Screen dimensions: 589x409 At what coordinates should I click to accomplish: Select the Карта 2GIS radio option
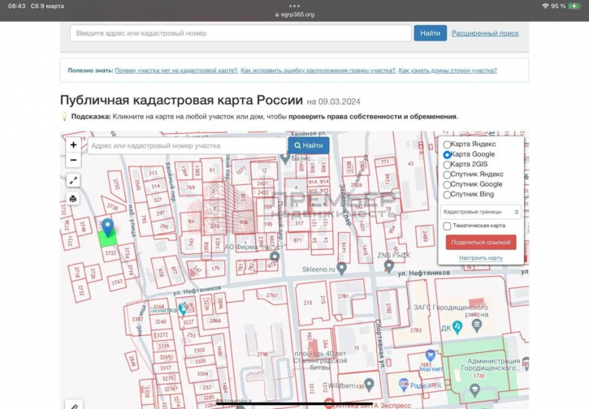coord(447,164)
